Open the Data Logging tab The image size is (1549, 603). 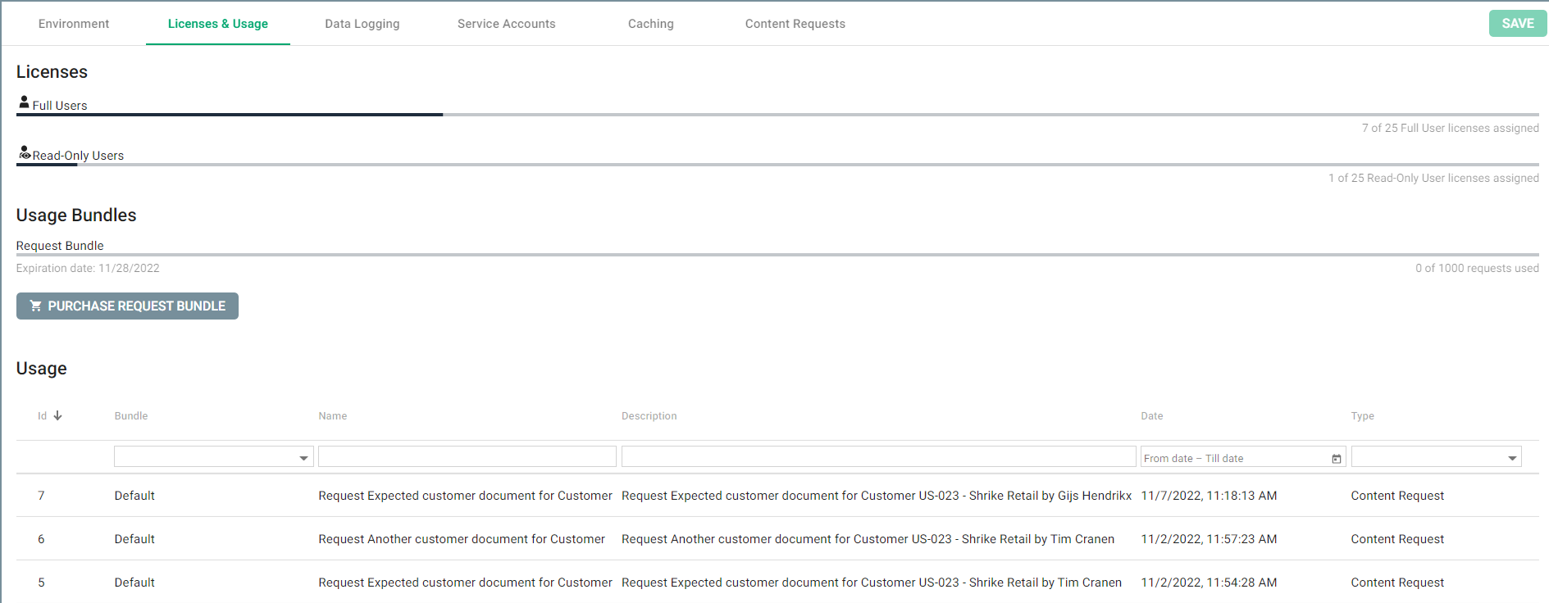point(362,24)
